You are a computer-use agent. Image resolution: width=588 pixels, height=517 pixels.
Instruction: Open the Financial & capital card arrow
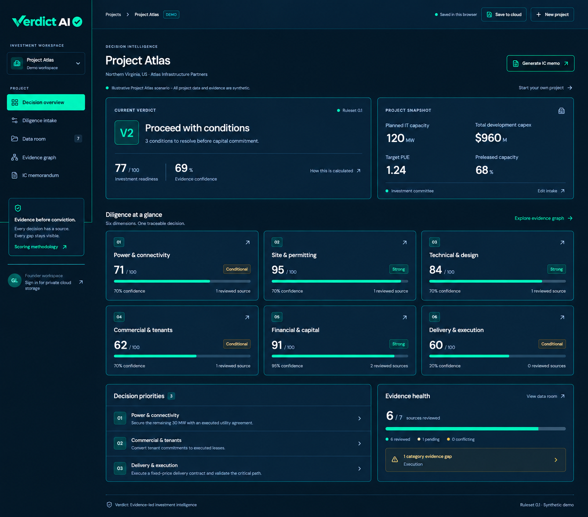[405, 317]
